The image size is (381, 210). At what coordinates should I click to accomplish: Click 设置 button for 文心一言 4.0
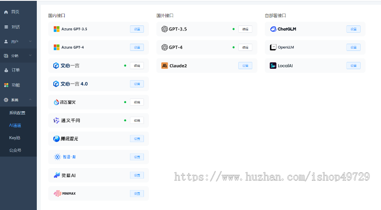pyautogui.click(x=137, y=84)
